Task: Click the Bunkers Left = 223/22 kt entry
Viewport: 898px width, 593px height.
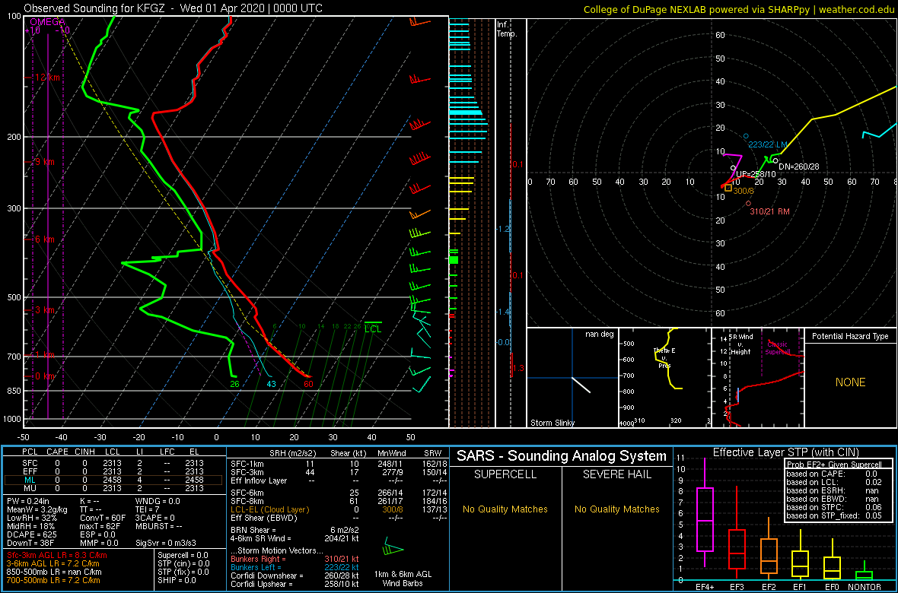Action: tap(295, 567)
